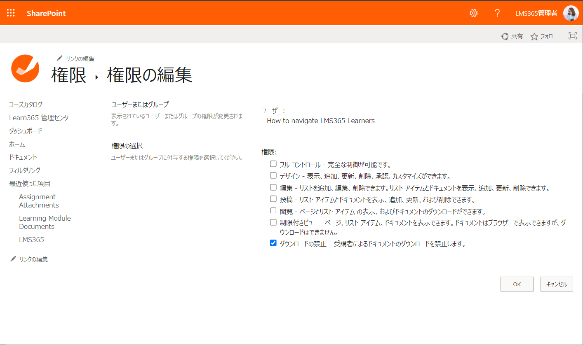The height and width of the screenshot is (345, 583).
Task: Open LMS365 recent item link
Action: pos(31,240)
